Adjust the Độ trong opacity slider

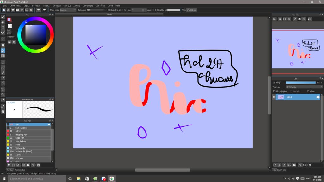(301, 82)
